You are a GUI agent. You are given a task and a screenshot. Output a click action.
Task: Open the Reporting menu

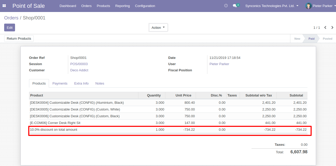(x=122, y=6)
